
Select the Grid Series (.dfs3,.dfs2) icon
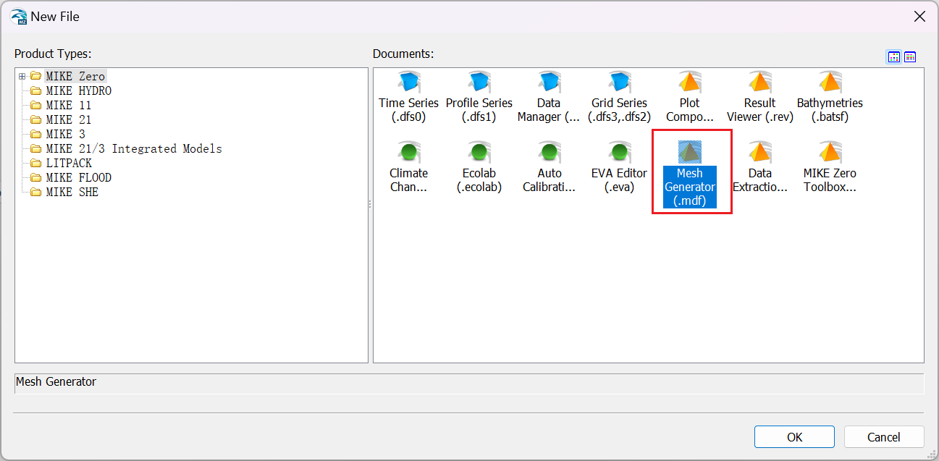(620, 82)
